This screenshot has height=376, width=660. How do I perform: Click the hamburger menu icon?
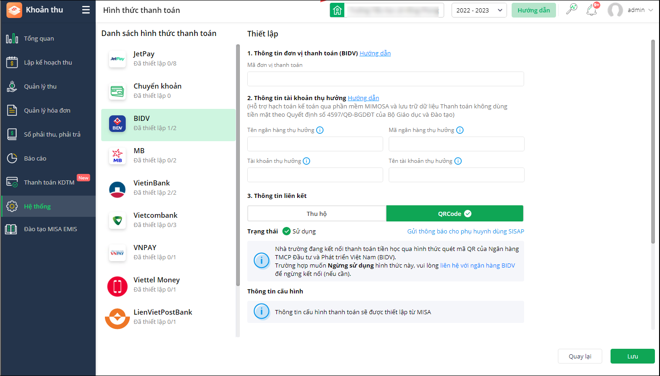[x=86, y=10]
